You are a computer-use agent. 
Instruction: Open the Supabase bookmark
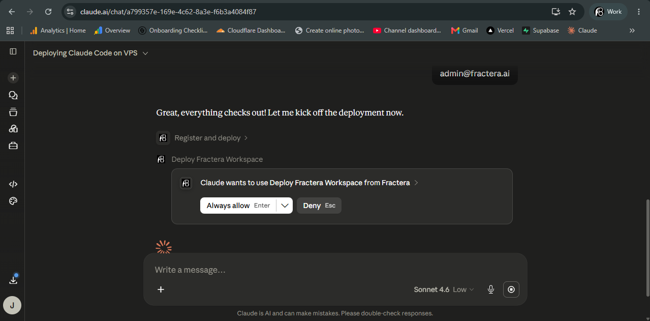[x=541, y=31]
